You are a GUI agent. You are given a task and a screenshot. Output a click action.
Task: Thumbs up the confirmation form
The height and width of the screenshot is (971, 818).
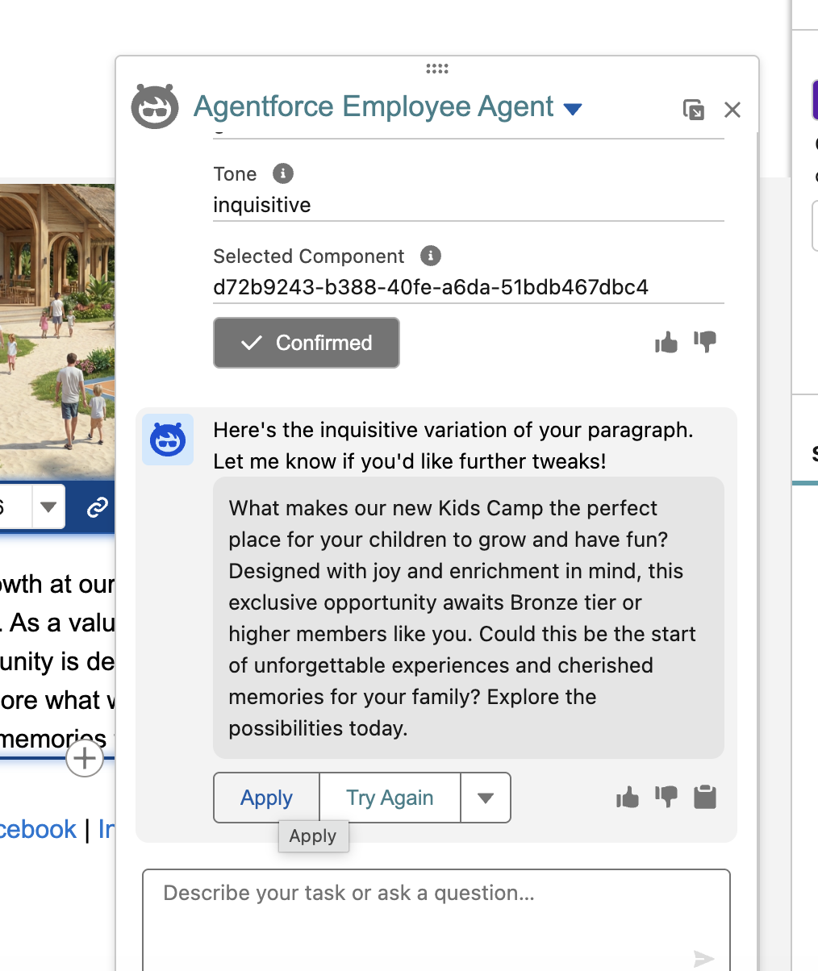pyautogui.click(x=666, y=343)
